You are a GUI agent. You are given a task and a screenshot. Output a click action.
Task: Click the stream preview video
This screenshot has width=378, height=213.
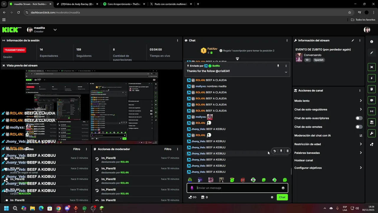click(x=92, y=106)
